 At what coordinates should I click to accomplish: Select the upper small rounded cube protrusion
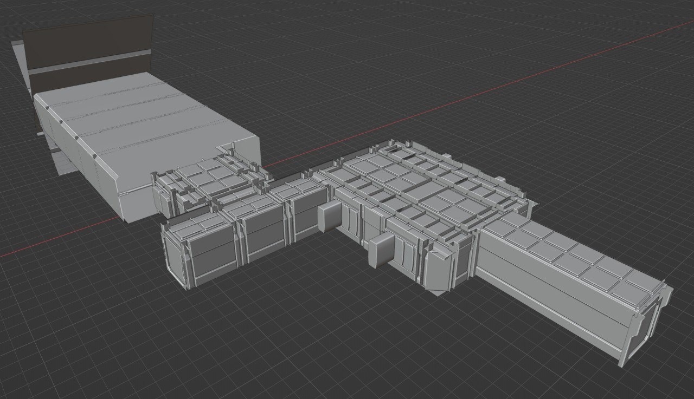[329, 217]
